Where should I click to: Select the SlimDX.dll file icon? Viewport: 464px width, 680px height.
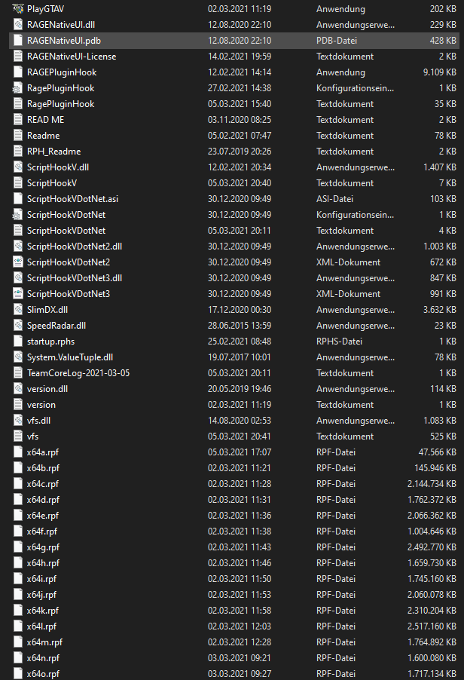(18, 309)
